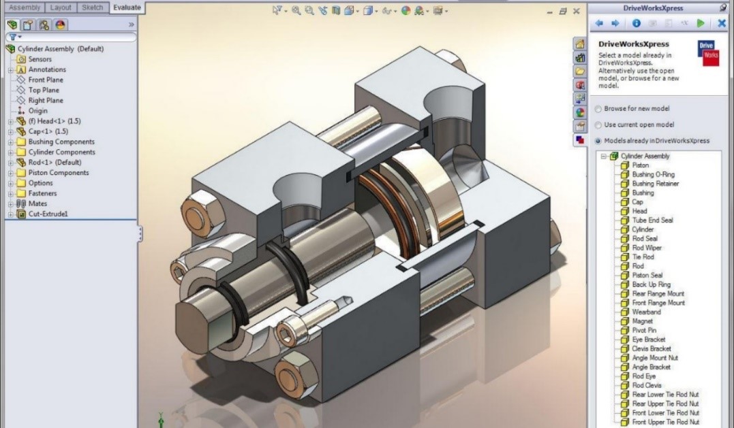Select Tube End Seal model
The width and height of the screenshot is (734, 428).
(652, 220)
